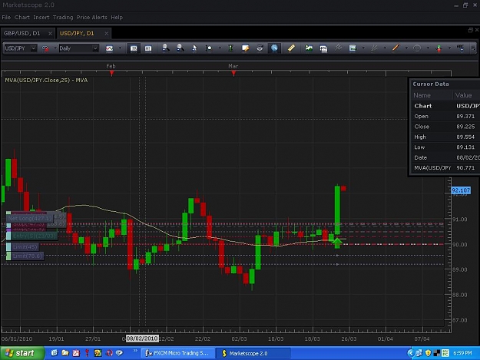
Task: Click the note with pencil icon
Action: coord(245,48)
